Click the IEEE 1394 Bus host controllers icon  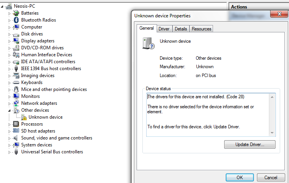pyautogui.click(x=16, y=69)
